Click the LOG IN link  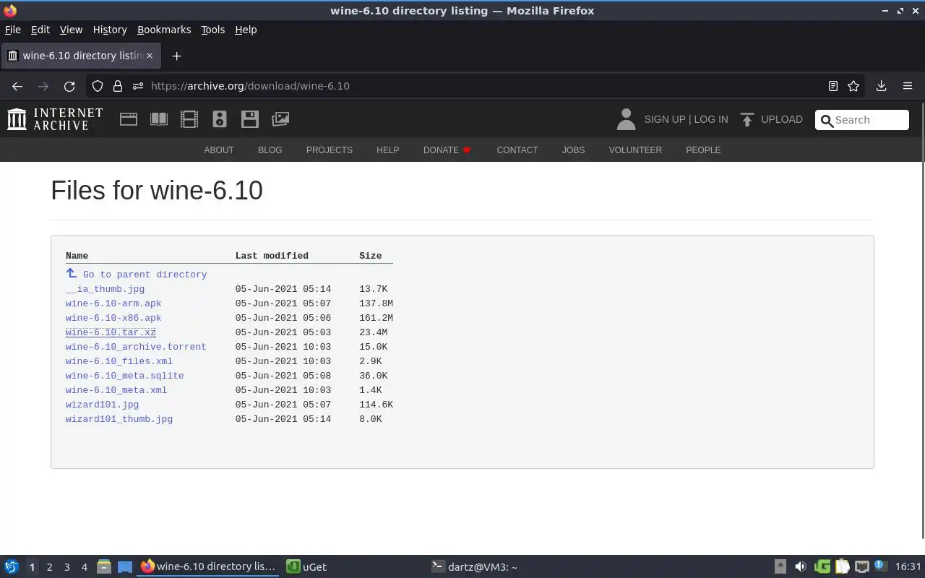coord(711,119)
